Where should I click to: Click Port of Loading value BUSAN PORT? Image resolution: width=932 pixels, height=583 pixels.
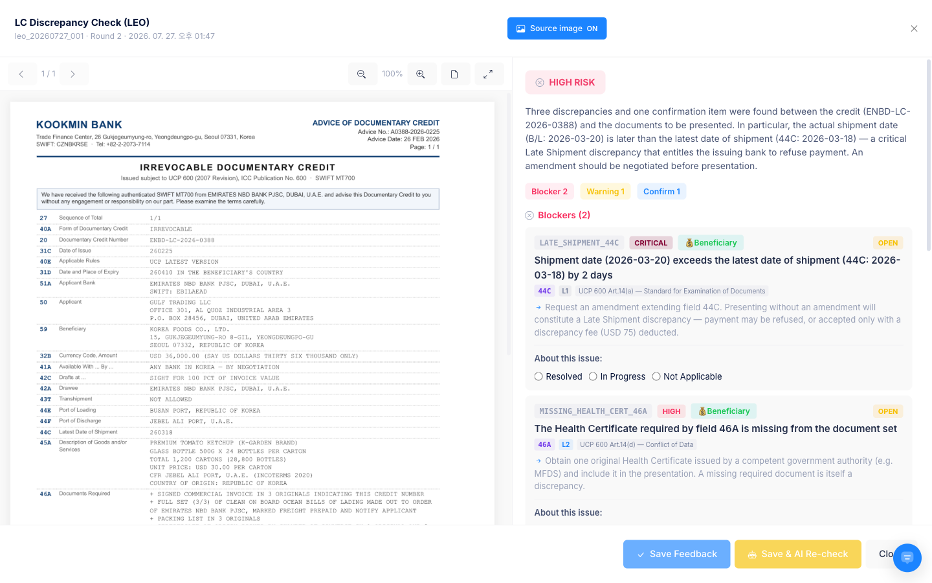(205, 411)
